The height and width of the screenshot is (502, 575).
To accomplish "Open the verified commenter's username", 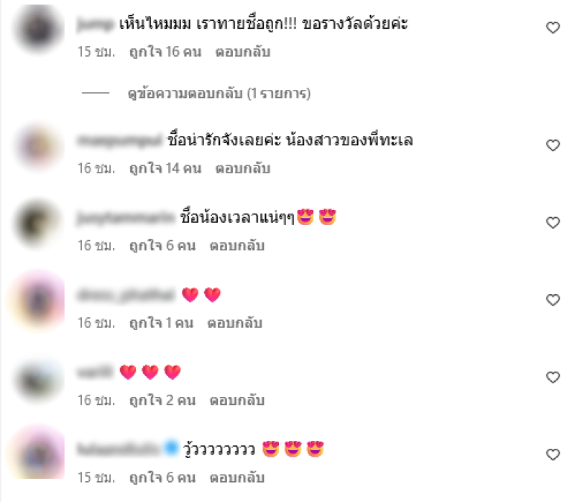I will coord(119,449).
